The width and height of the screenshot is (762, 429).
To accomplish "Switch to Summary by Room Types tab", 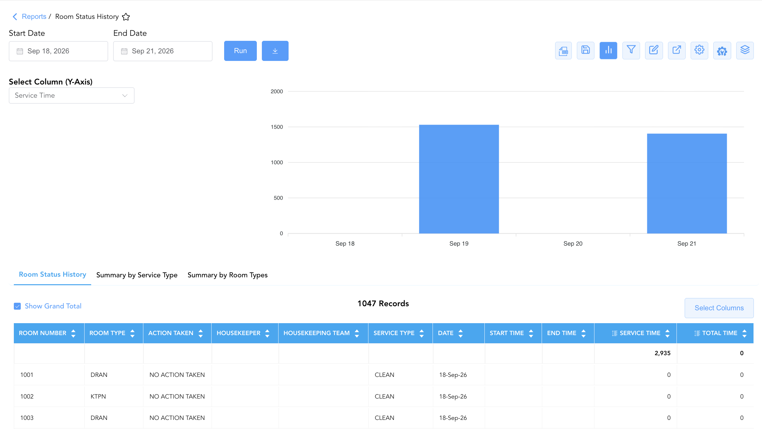I will (228, 275).
